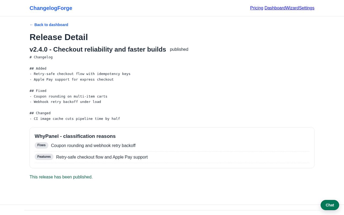Click the Back to dashboard link

pyautogui.click(x=49, y=25)
